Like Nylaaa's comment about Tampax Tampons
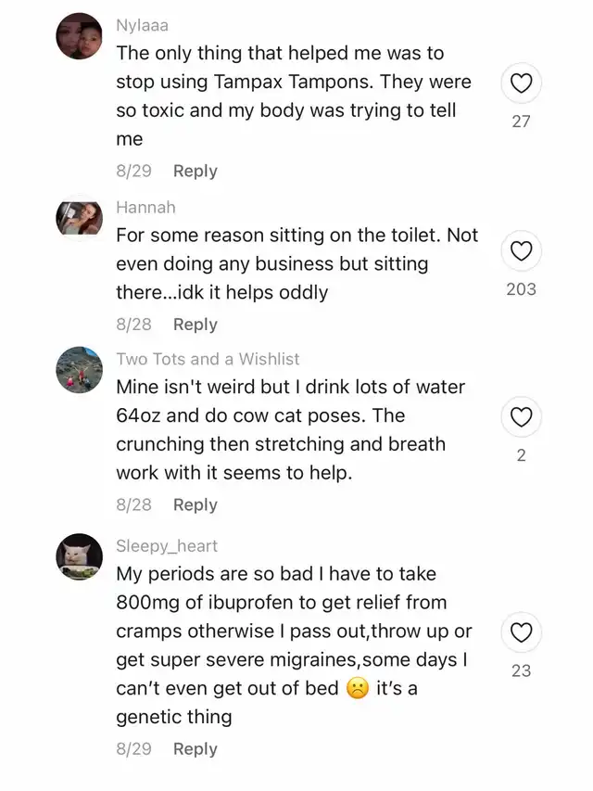Viewport: 593px width, 791px height. (521, 85)
